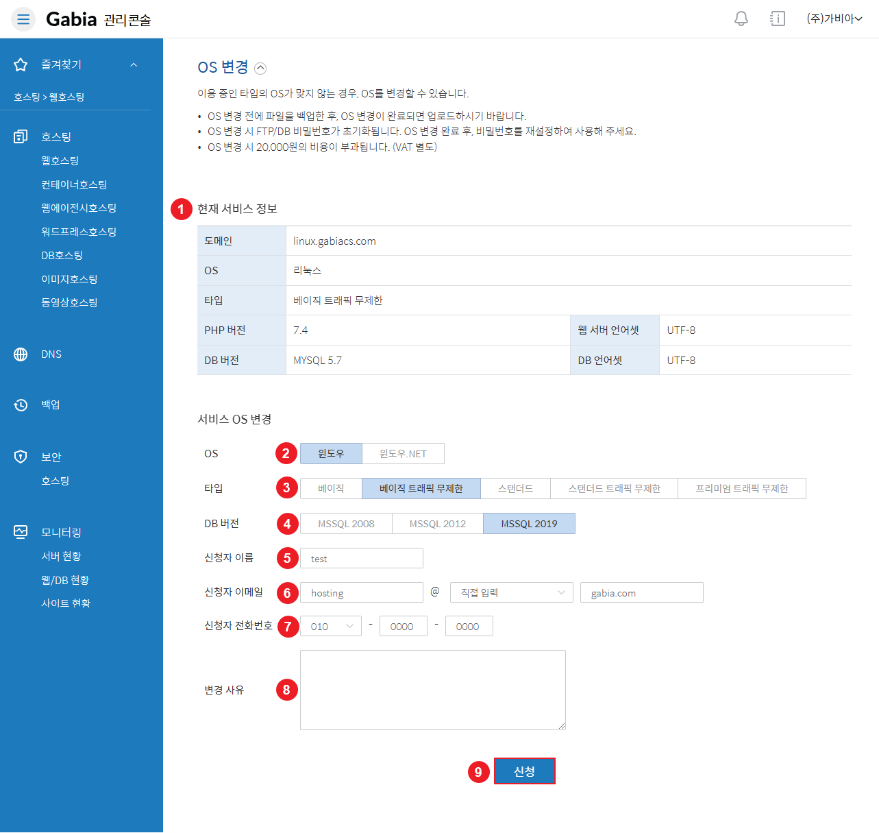Click the security shield icon

pyautogui.click(x=21, y=457)
